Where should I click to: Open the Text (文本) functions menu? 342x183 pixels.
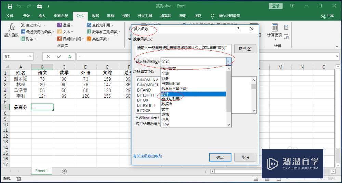pyautogui.click(x=65, y=32)
